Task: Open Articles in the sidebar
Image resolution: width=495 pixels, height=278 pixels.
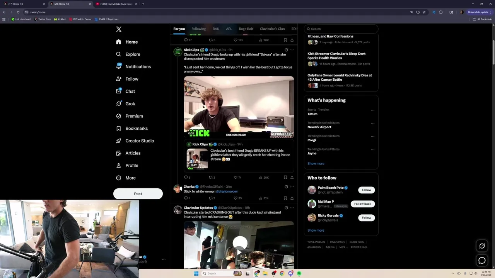Action: [128, 153]
